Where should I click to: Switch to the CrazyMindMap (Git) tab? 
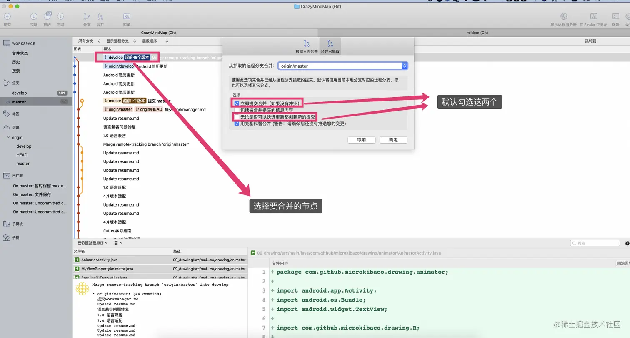tap(158, 33)
